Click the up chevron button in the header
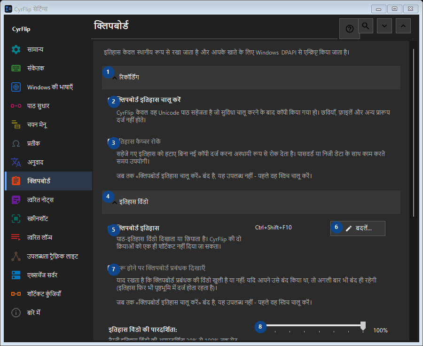Screen dimensions: 423x346 click(x=403, y=26)
